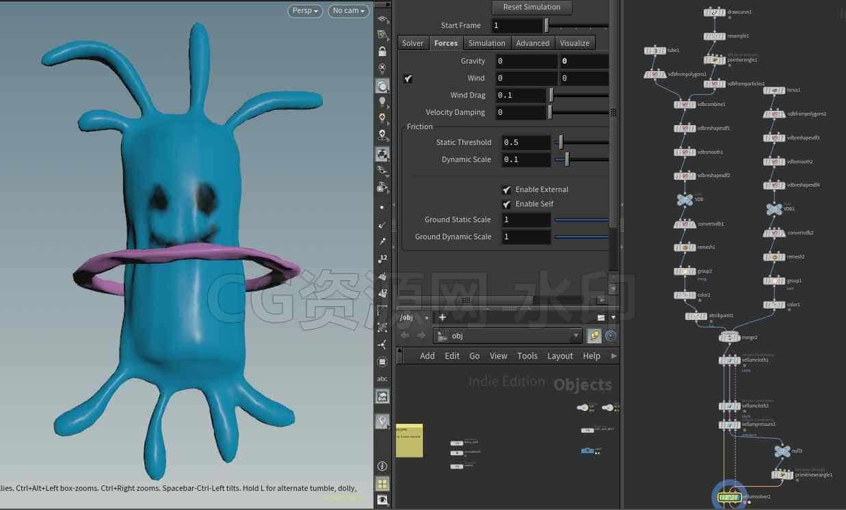Select the null3 node
The height and width of the screenshot is (510, 846).
click(x=782, y=451)
